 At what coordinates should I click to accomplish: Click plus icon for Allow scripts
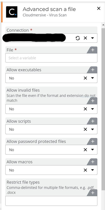click(x=93, y=121)
